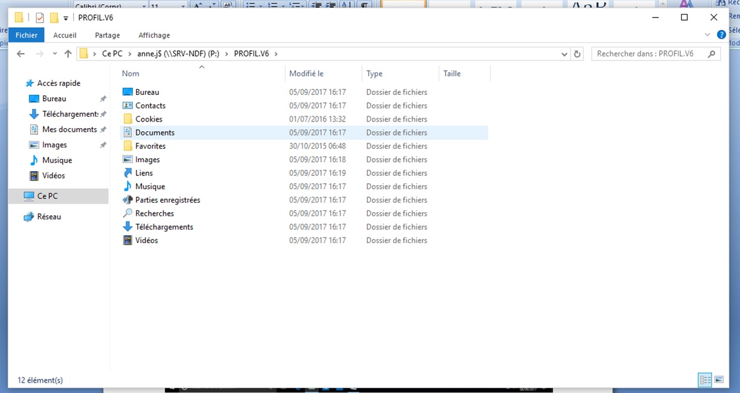Expand the ribbon with the chevron
Viewport: 740px width, 393px height.
tap(709, 35)
